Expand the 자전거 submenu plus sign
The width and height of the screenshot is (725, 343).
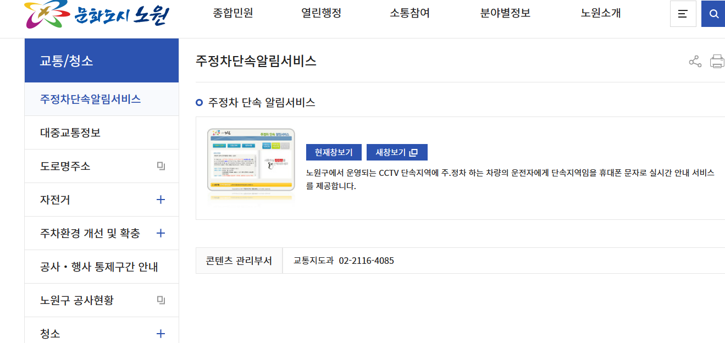click(x=161, y=200)
